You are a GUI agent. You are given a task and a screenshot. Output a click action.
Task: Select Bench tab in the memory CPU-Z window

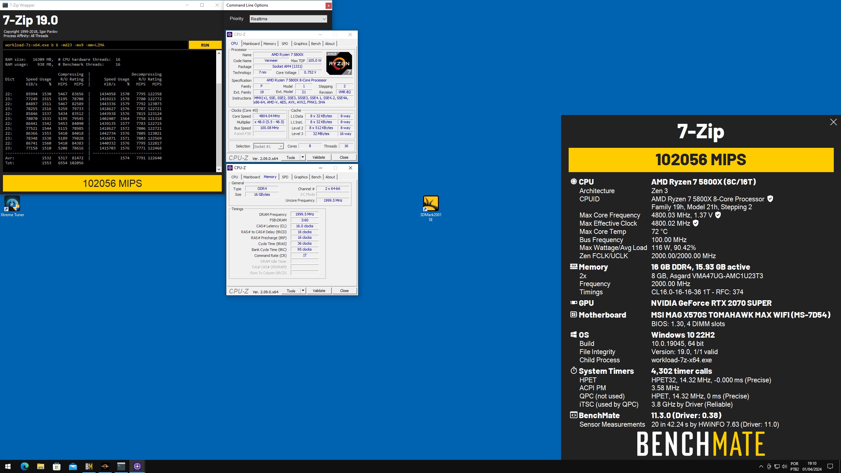(x=316, y=177)
